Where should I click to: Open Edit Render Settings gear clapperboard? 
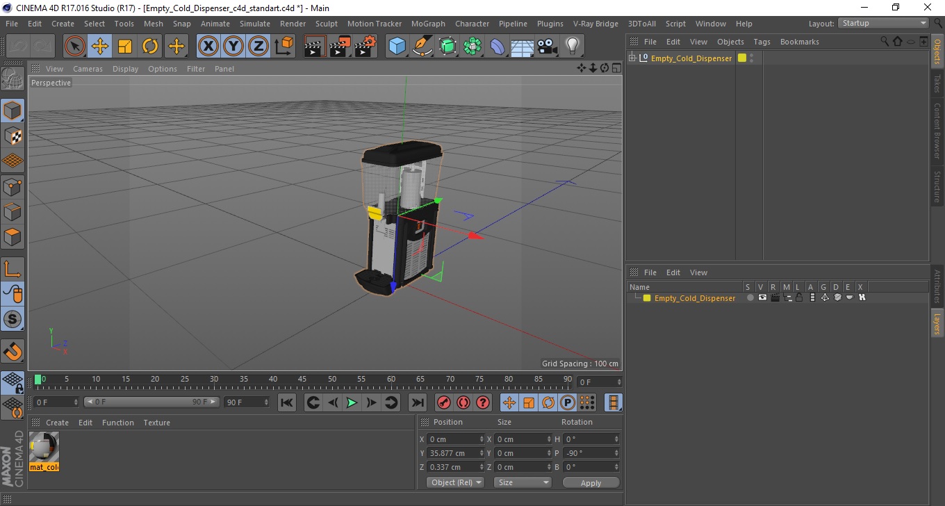pyautogui.click(x=365, y=47)
